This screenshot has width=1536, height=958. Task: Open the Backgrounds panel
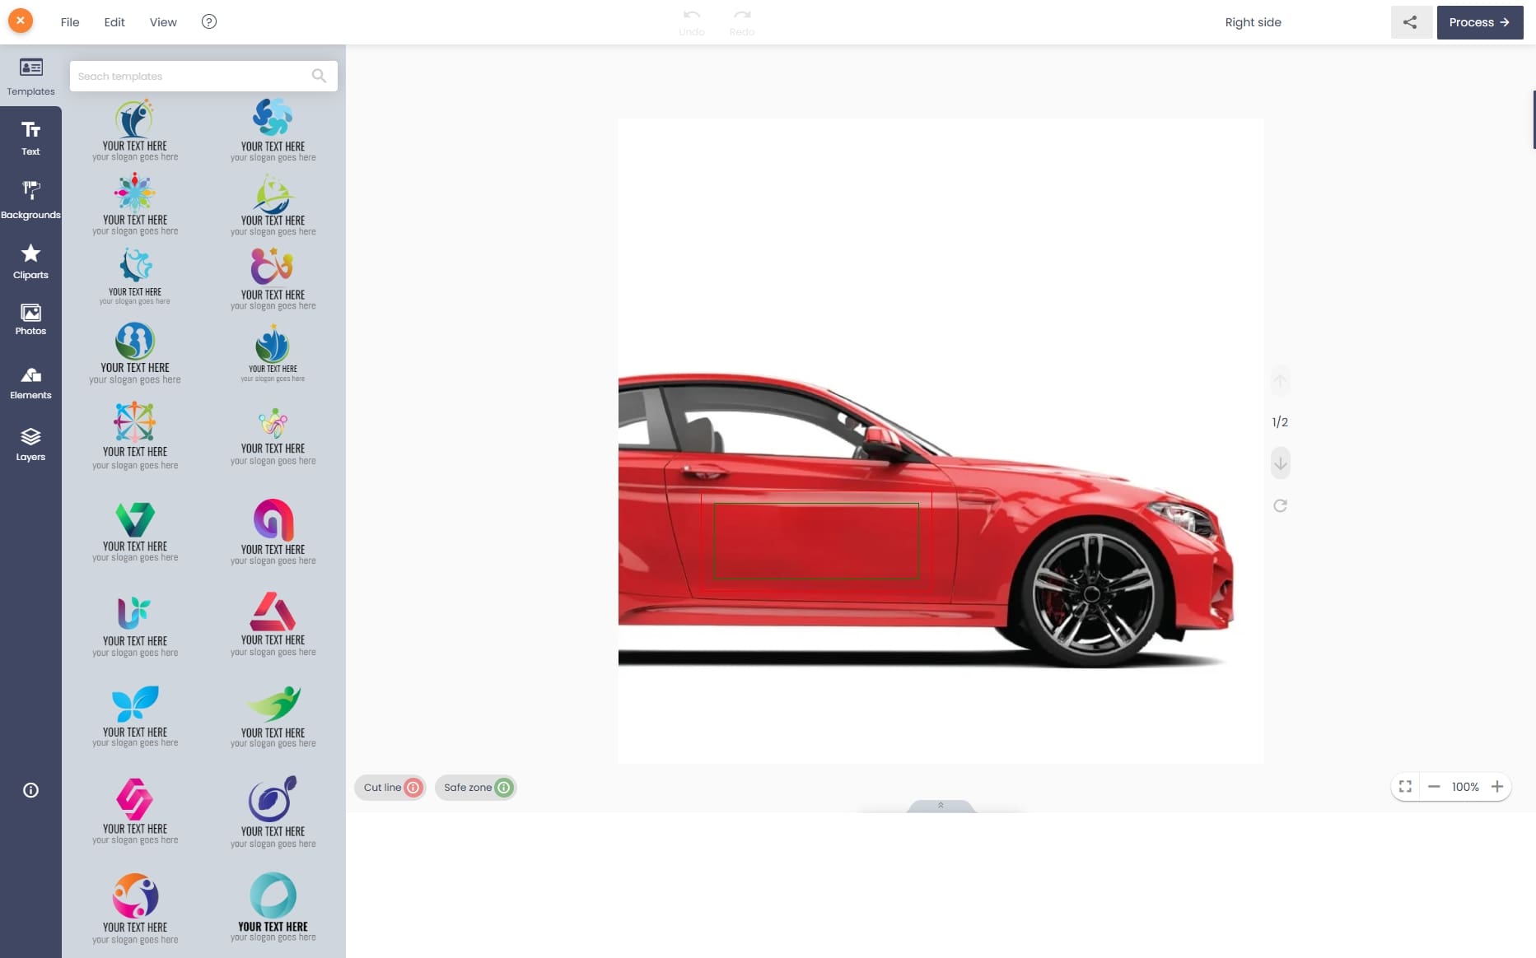pyautogui.click(x=30, y=200)
